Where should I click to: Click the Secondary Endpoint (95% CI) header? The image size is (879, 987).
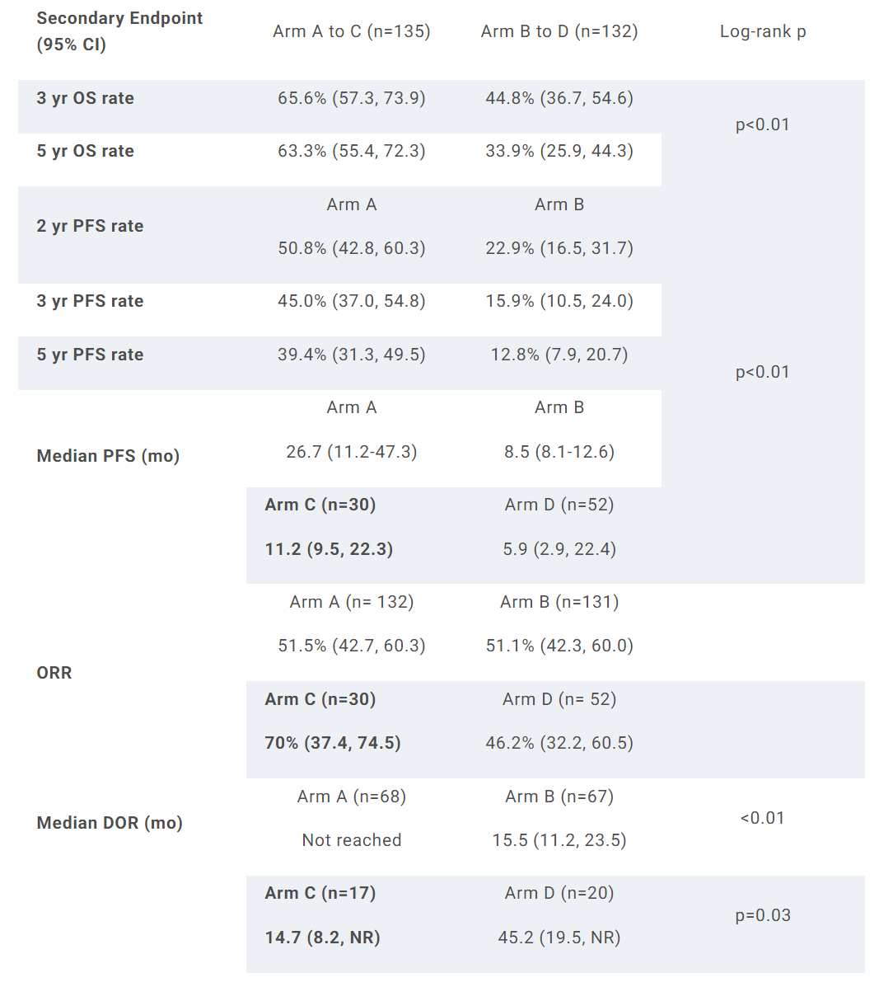click(119, 31)
